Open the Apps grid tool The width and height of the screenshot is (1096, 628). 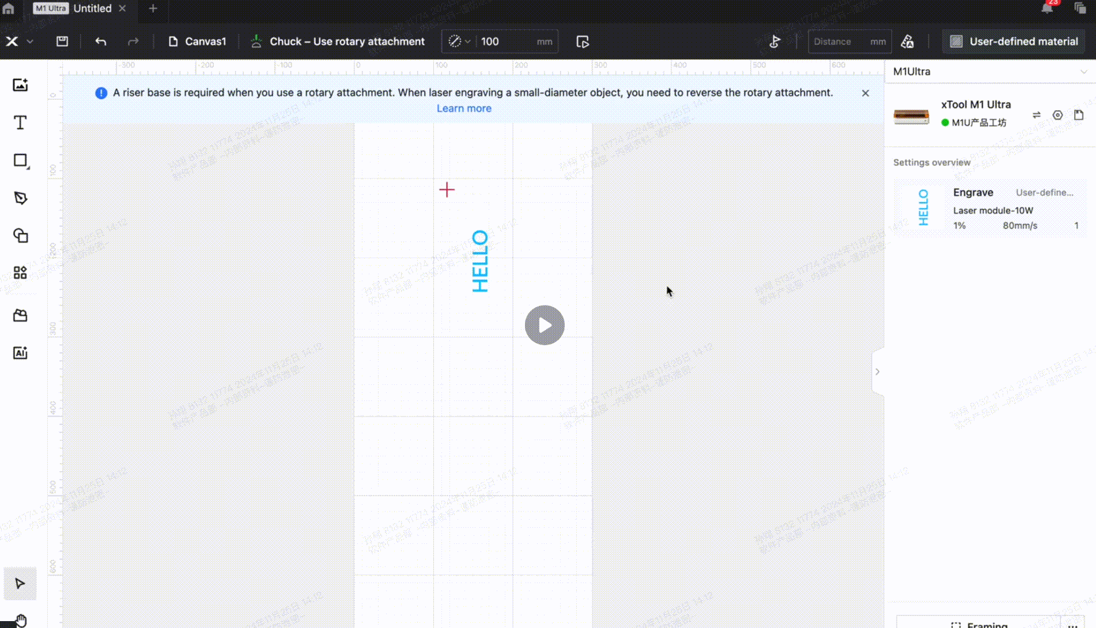[20, 273]
